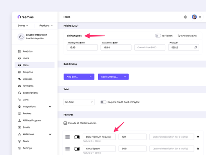Click the Cloud Space name field
The width and height of the screenshot is (206, 155).
point(99,149)
